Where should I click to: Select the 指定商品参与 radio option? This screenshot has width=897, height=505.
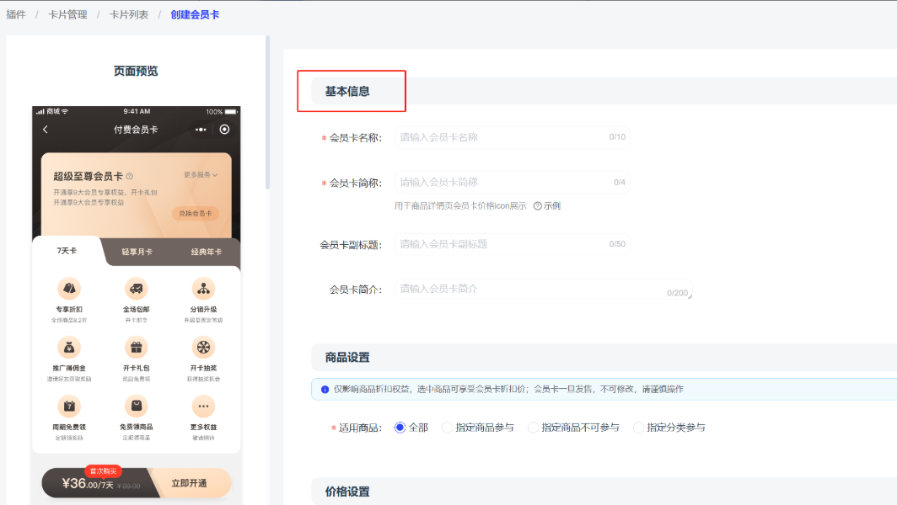pyautogui.click(x=448, y=428)
